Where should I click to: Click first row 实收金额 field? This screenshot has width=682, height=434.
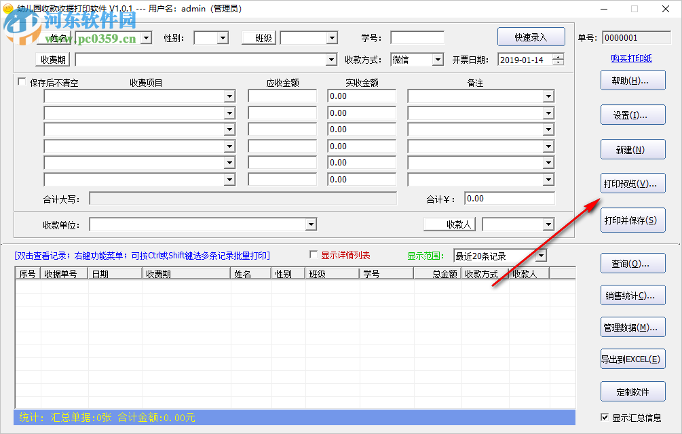[362, 96]
